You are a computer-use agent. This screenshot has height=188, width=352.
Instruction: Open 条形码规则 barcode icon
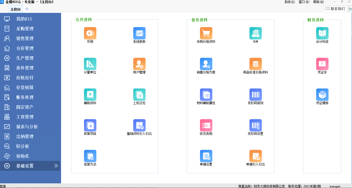point(256,95)
